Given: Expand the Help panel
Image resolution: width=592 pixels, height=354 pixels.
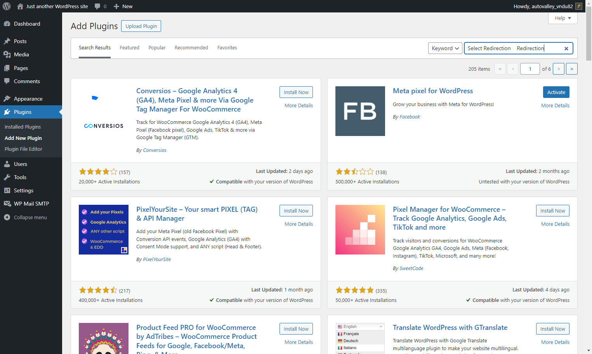Looking at the screenshot, I should (562, 18).
